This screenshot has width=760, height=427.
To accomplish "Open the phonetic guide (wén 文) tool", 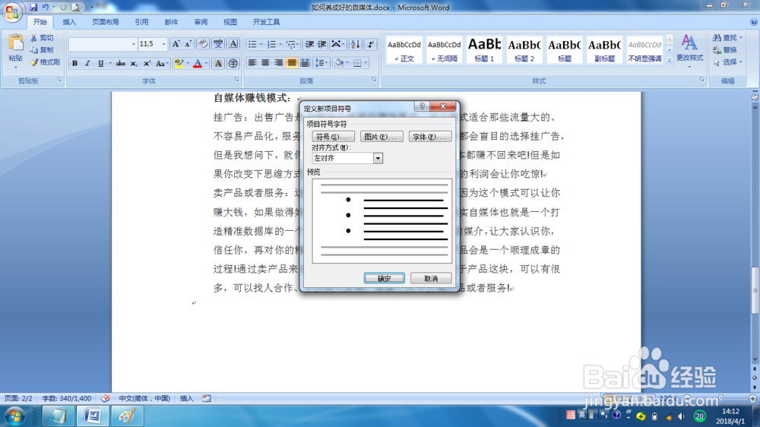I will pyautogui.click(x=218, y=44).
